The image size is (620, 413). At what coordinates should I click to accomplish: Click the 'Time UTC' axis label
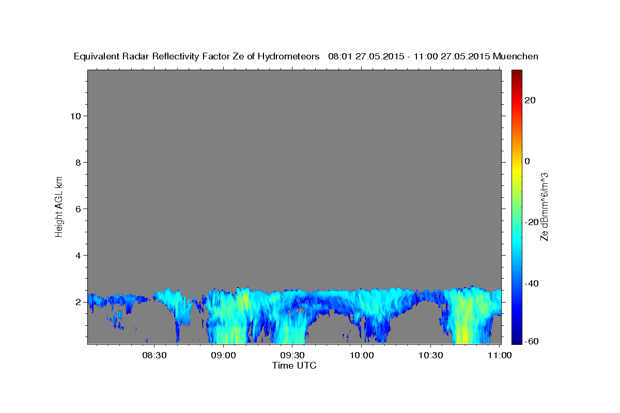(294, 366)
